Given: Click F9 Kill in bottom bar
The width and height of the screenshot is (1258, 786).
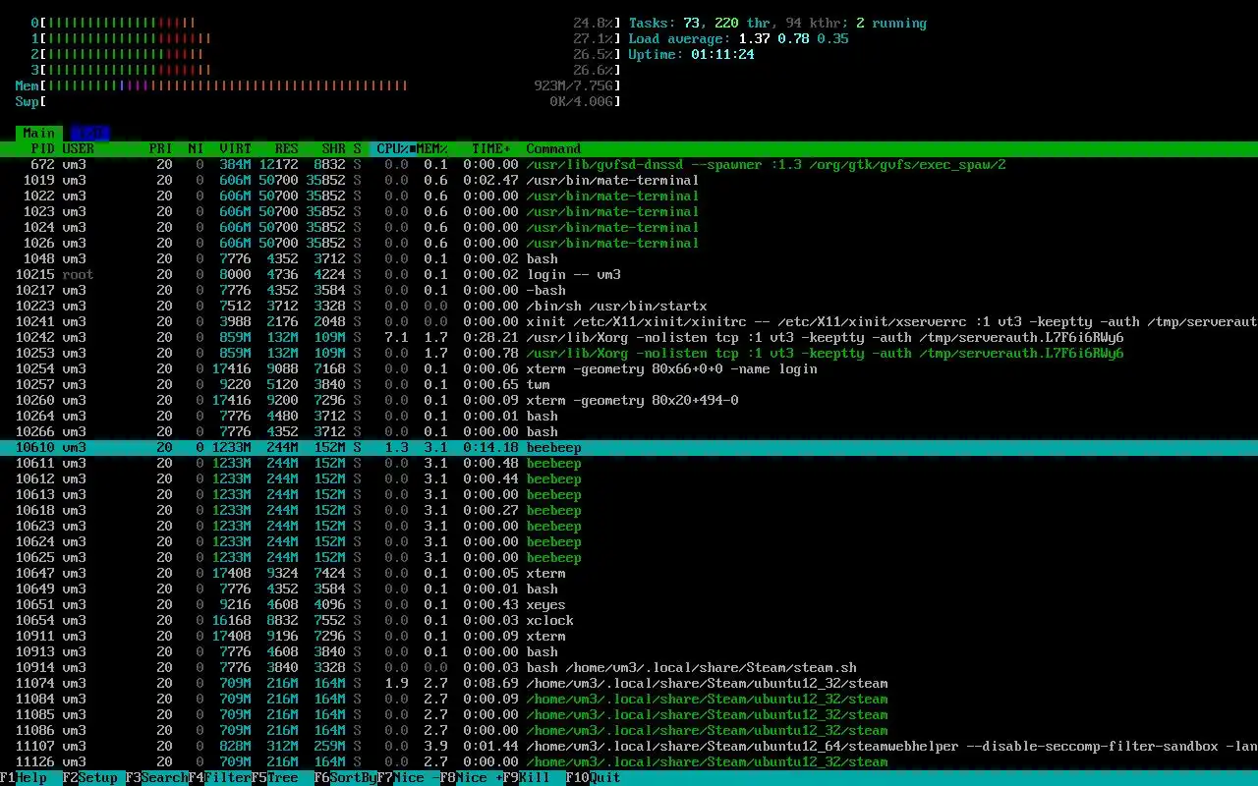Looking at the screenshot, I should click(x=527, y=777).
